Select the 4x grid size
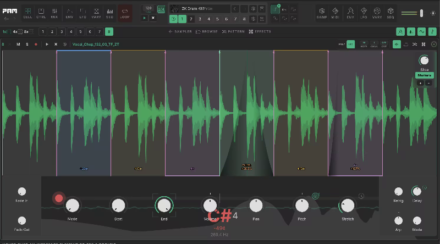Viewport: 440px width, 244px height. pos(18,32)
